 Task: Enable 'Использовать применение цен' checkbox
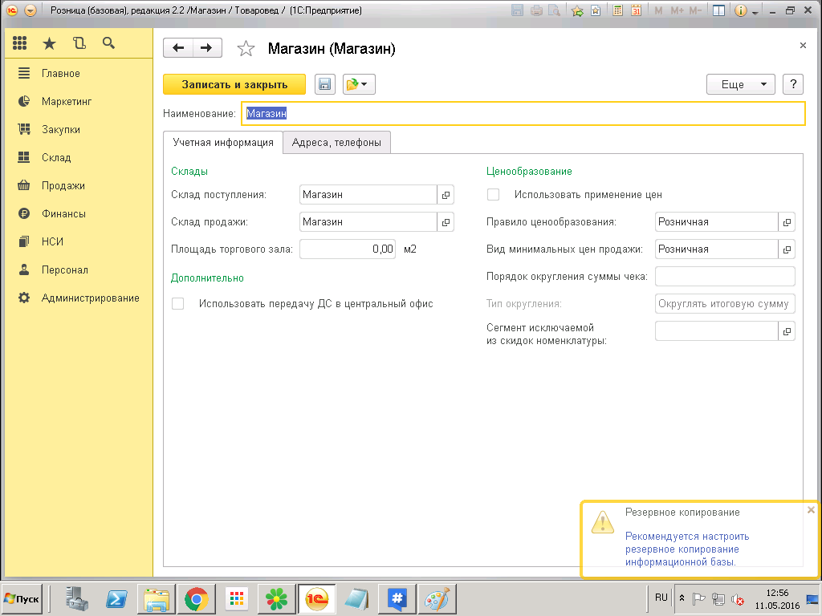coord(494,194)
